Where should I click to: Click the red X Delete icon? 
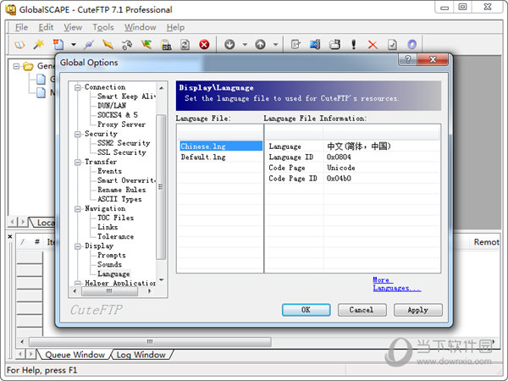click(373, 45)
